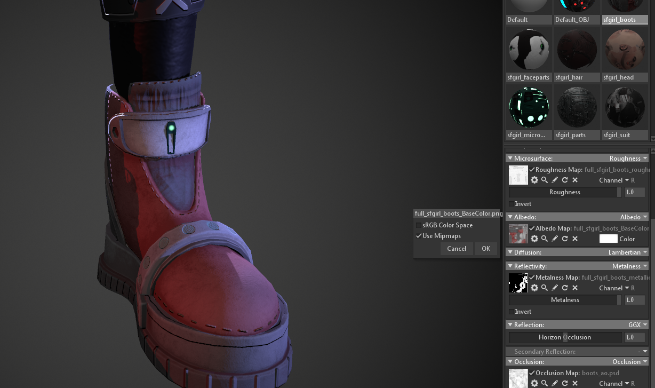The height and width of the screenshot is (388, 655).
Task: Edit Occlusion Map with pencil icon
Action: tap(555, 384)
